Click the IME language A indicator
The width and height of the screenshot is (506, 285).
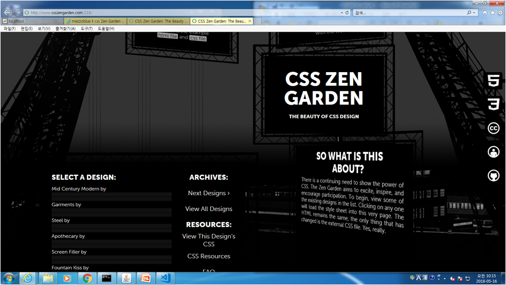[418, 278]
